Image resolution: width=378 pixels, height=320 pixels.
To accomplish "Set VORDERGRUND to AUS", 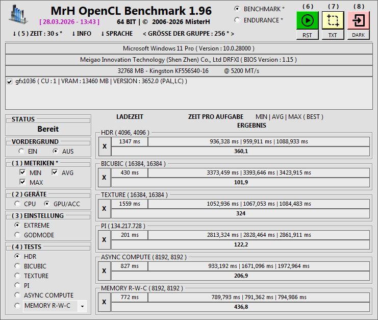I will [56, 151].
